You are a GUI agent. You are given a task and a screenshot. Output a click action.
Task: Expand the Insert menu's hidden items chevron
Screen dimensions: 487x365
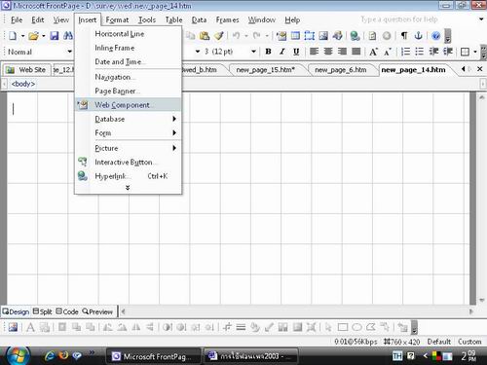click(128, 188)
